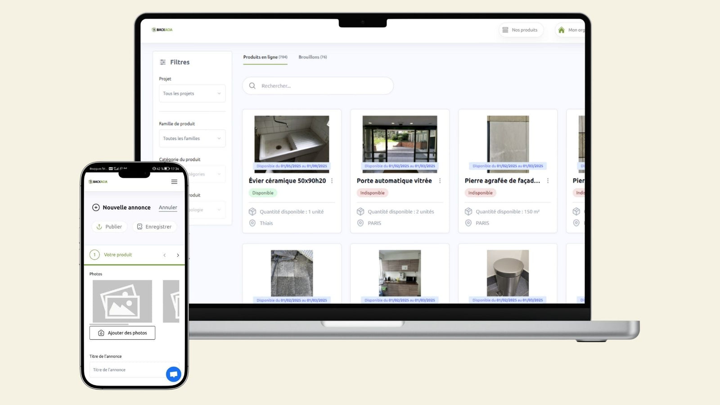This screenshot has width=720, height=405.
Task: Click the first photo placeholder on the phone
Action: [x=122, y=301]
